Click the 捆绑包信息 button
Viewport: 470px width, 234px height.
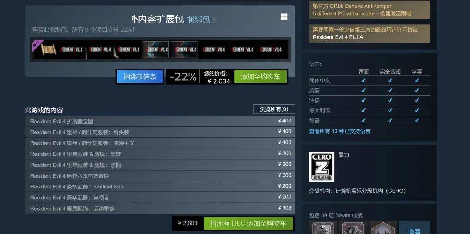coord(140,77)
